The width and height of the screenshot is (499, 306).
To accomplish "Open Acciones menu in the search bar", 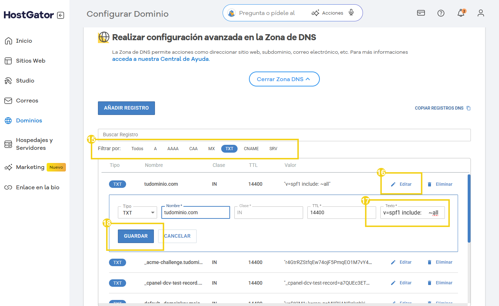I will [x=328, y=13].
